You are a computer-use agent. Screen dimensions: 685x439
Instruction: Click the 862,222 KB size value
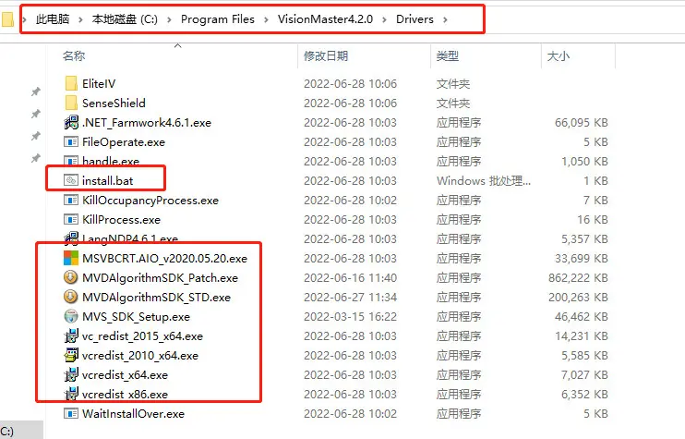tap(578, 277)
